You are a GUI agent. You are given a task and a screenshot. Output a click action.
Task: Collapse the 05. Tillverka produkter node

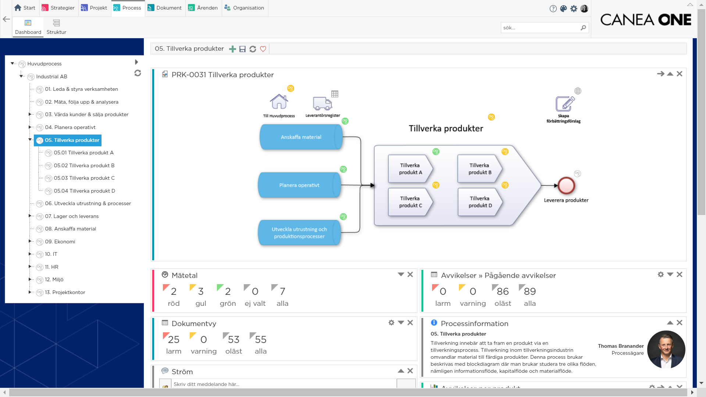point(30,140)
